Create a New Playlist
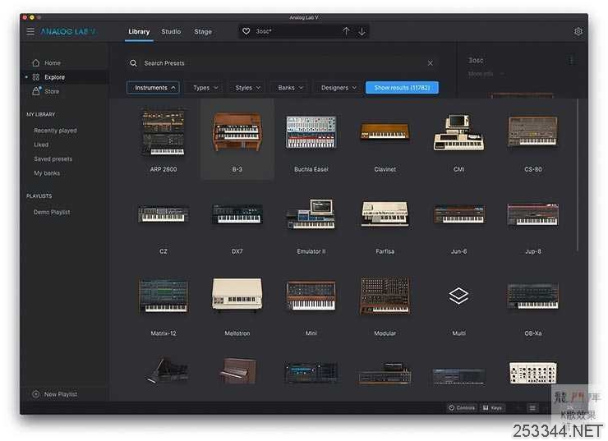The width and height of the screenshot is (608, 441). [55, 394]
